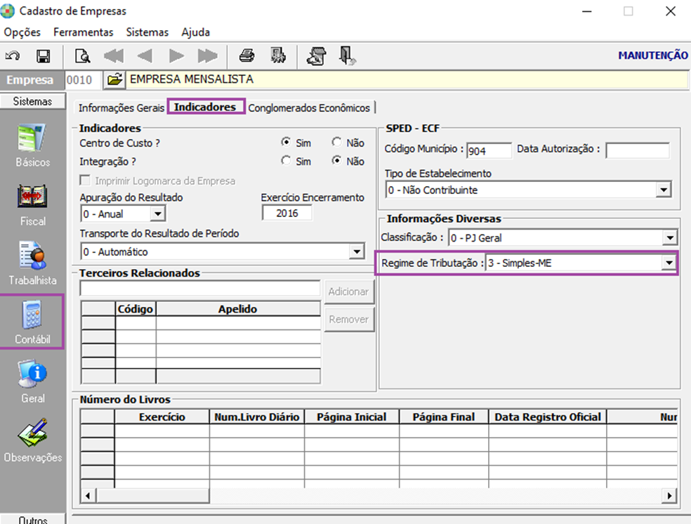Switch to Indicadores tab

[x=205, y=107]
